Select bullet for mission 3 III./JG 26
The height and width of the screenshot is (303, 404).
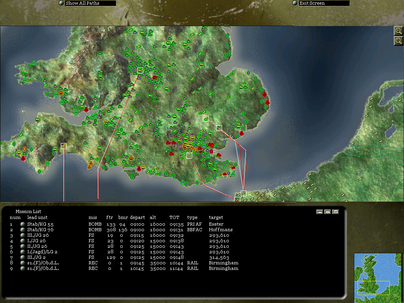(22, 235)
